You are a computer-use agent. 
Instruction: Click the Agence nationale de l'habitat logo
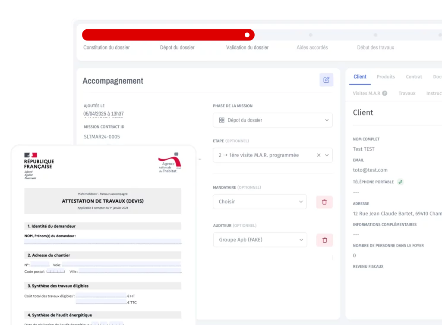click(x=170, y=163)
